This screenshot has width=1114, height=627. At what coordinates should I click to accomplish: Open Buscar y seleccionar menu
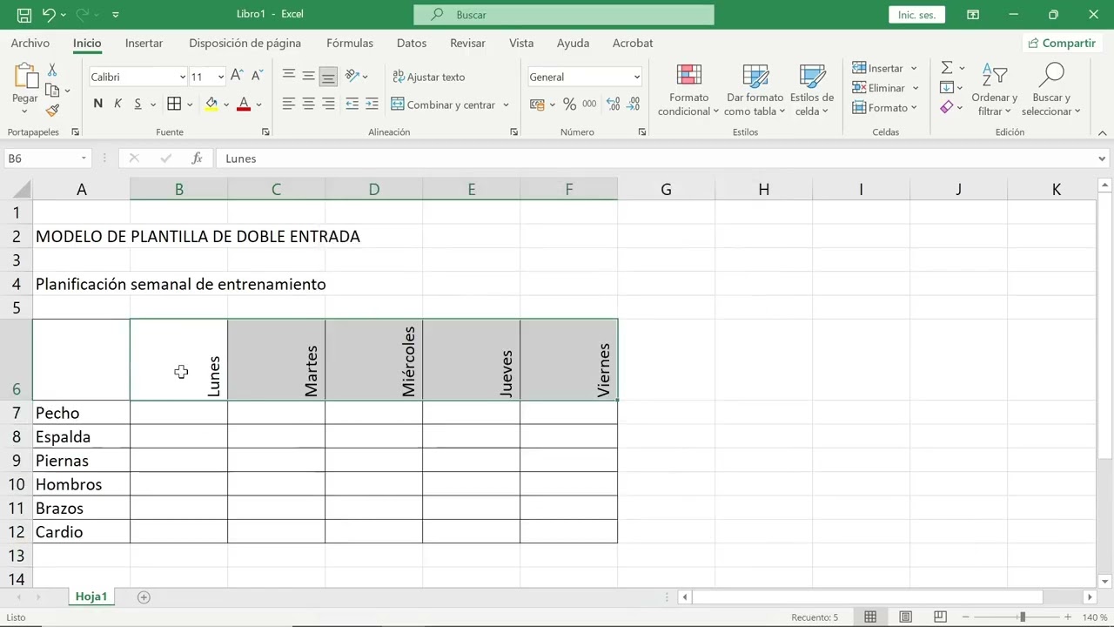click(x=1051, y=90)
